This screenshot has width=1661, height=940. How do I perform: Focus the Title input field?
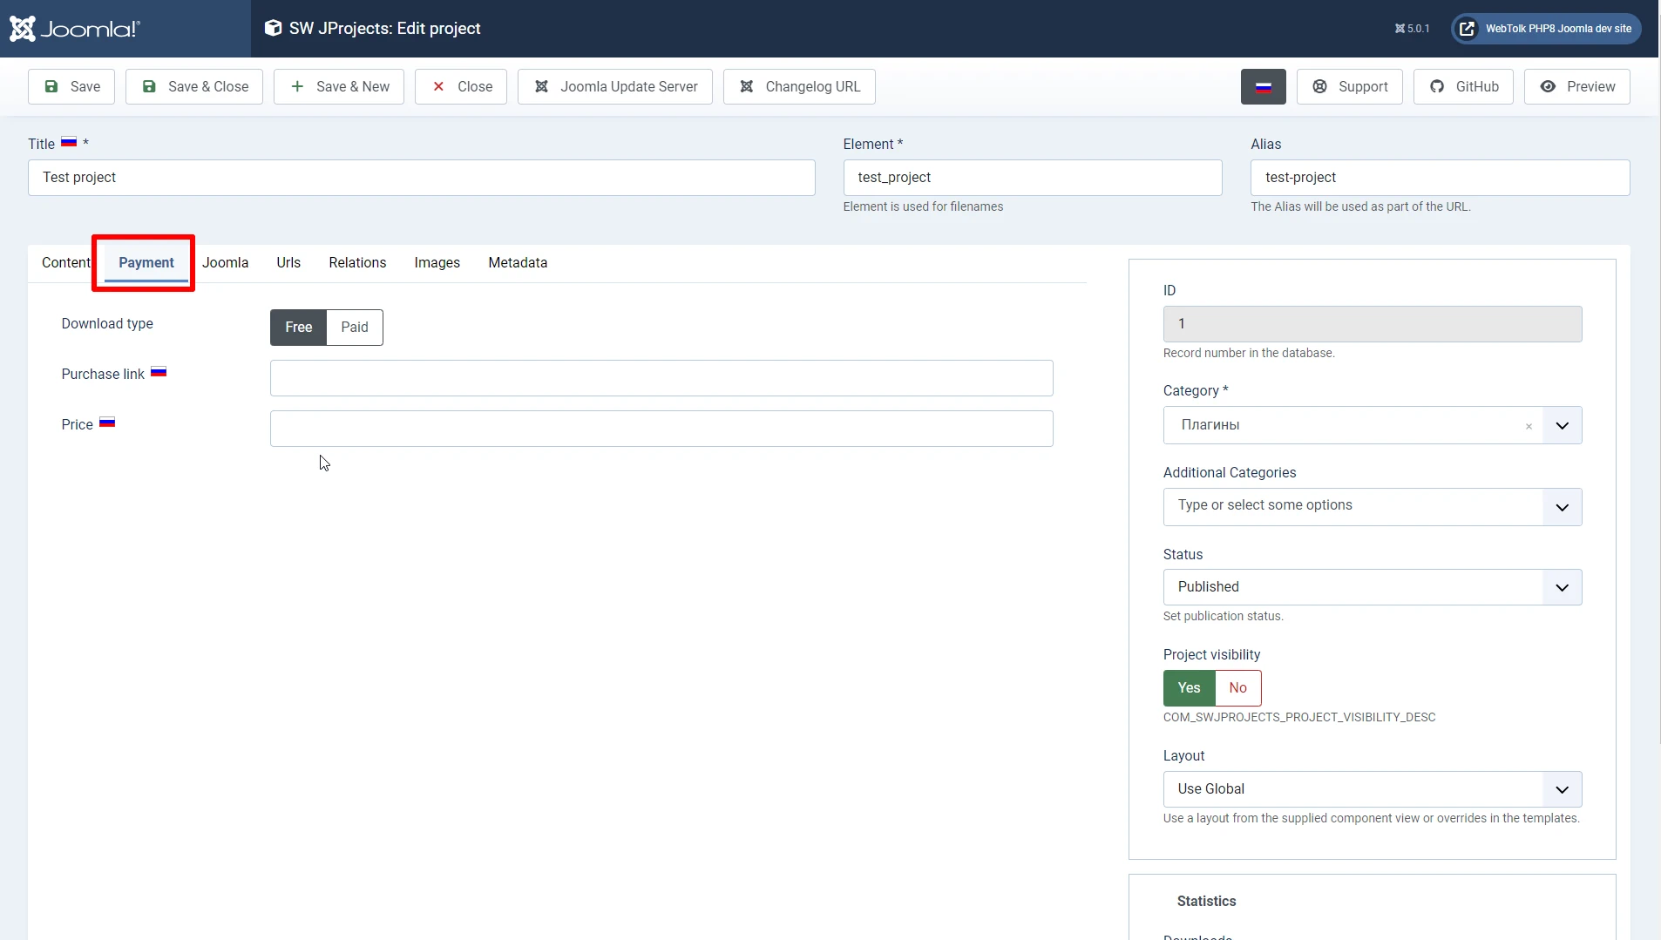[422, 178]
